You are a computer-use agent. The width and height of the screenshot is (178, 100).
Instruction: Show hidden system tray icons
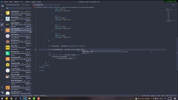pos(151,99)
